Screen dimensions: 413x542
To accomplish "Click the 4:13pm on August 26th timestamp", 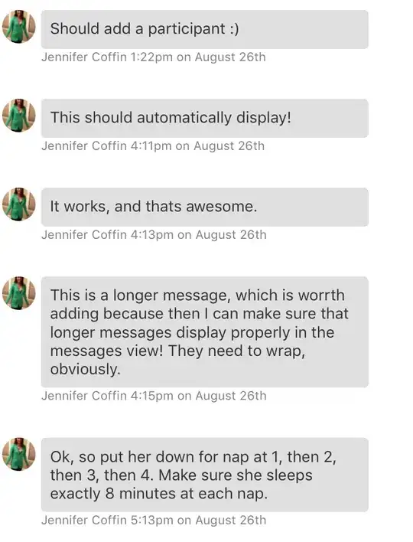I will (199, 235).
